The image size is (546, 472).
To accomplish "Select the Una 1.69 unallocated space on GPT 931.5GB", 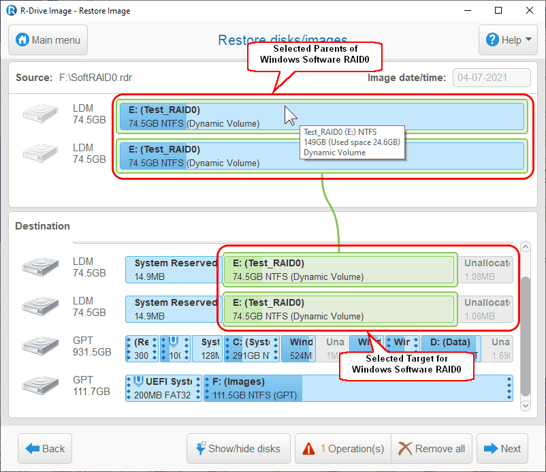I will (498, 349).
